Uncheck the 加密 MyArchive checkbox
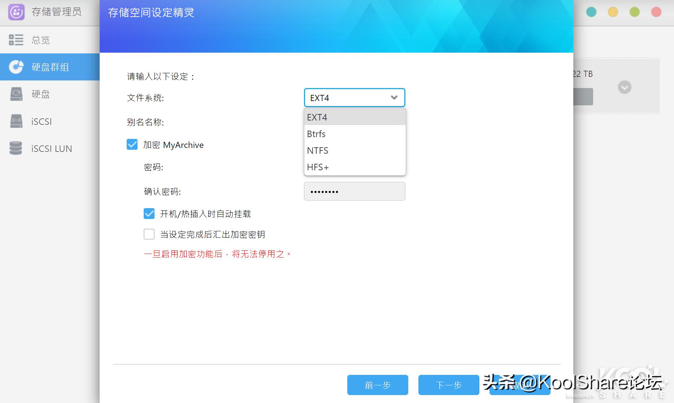Screen dimensions: 674x403 pos(132,144)
